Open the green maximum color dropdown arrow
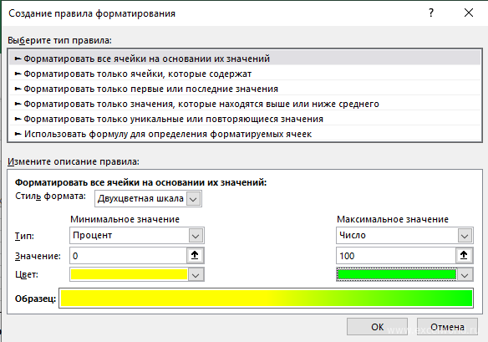488x342 pixels. point(465,275)
